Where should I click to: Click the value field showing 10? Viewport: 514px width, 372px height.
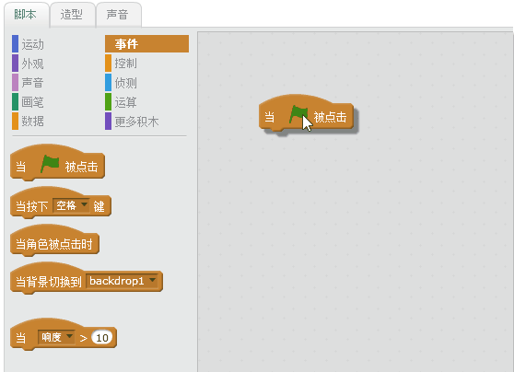pyautogui.click(x=102, y=338)
